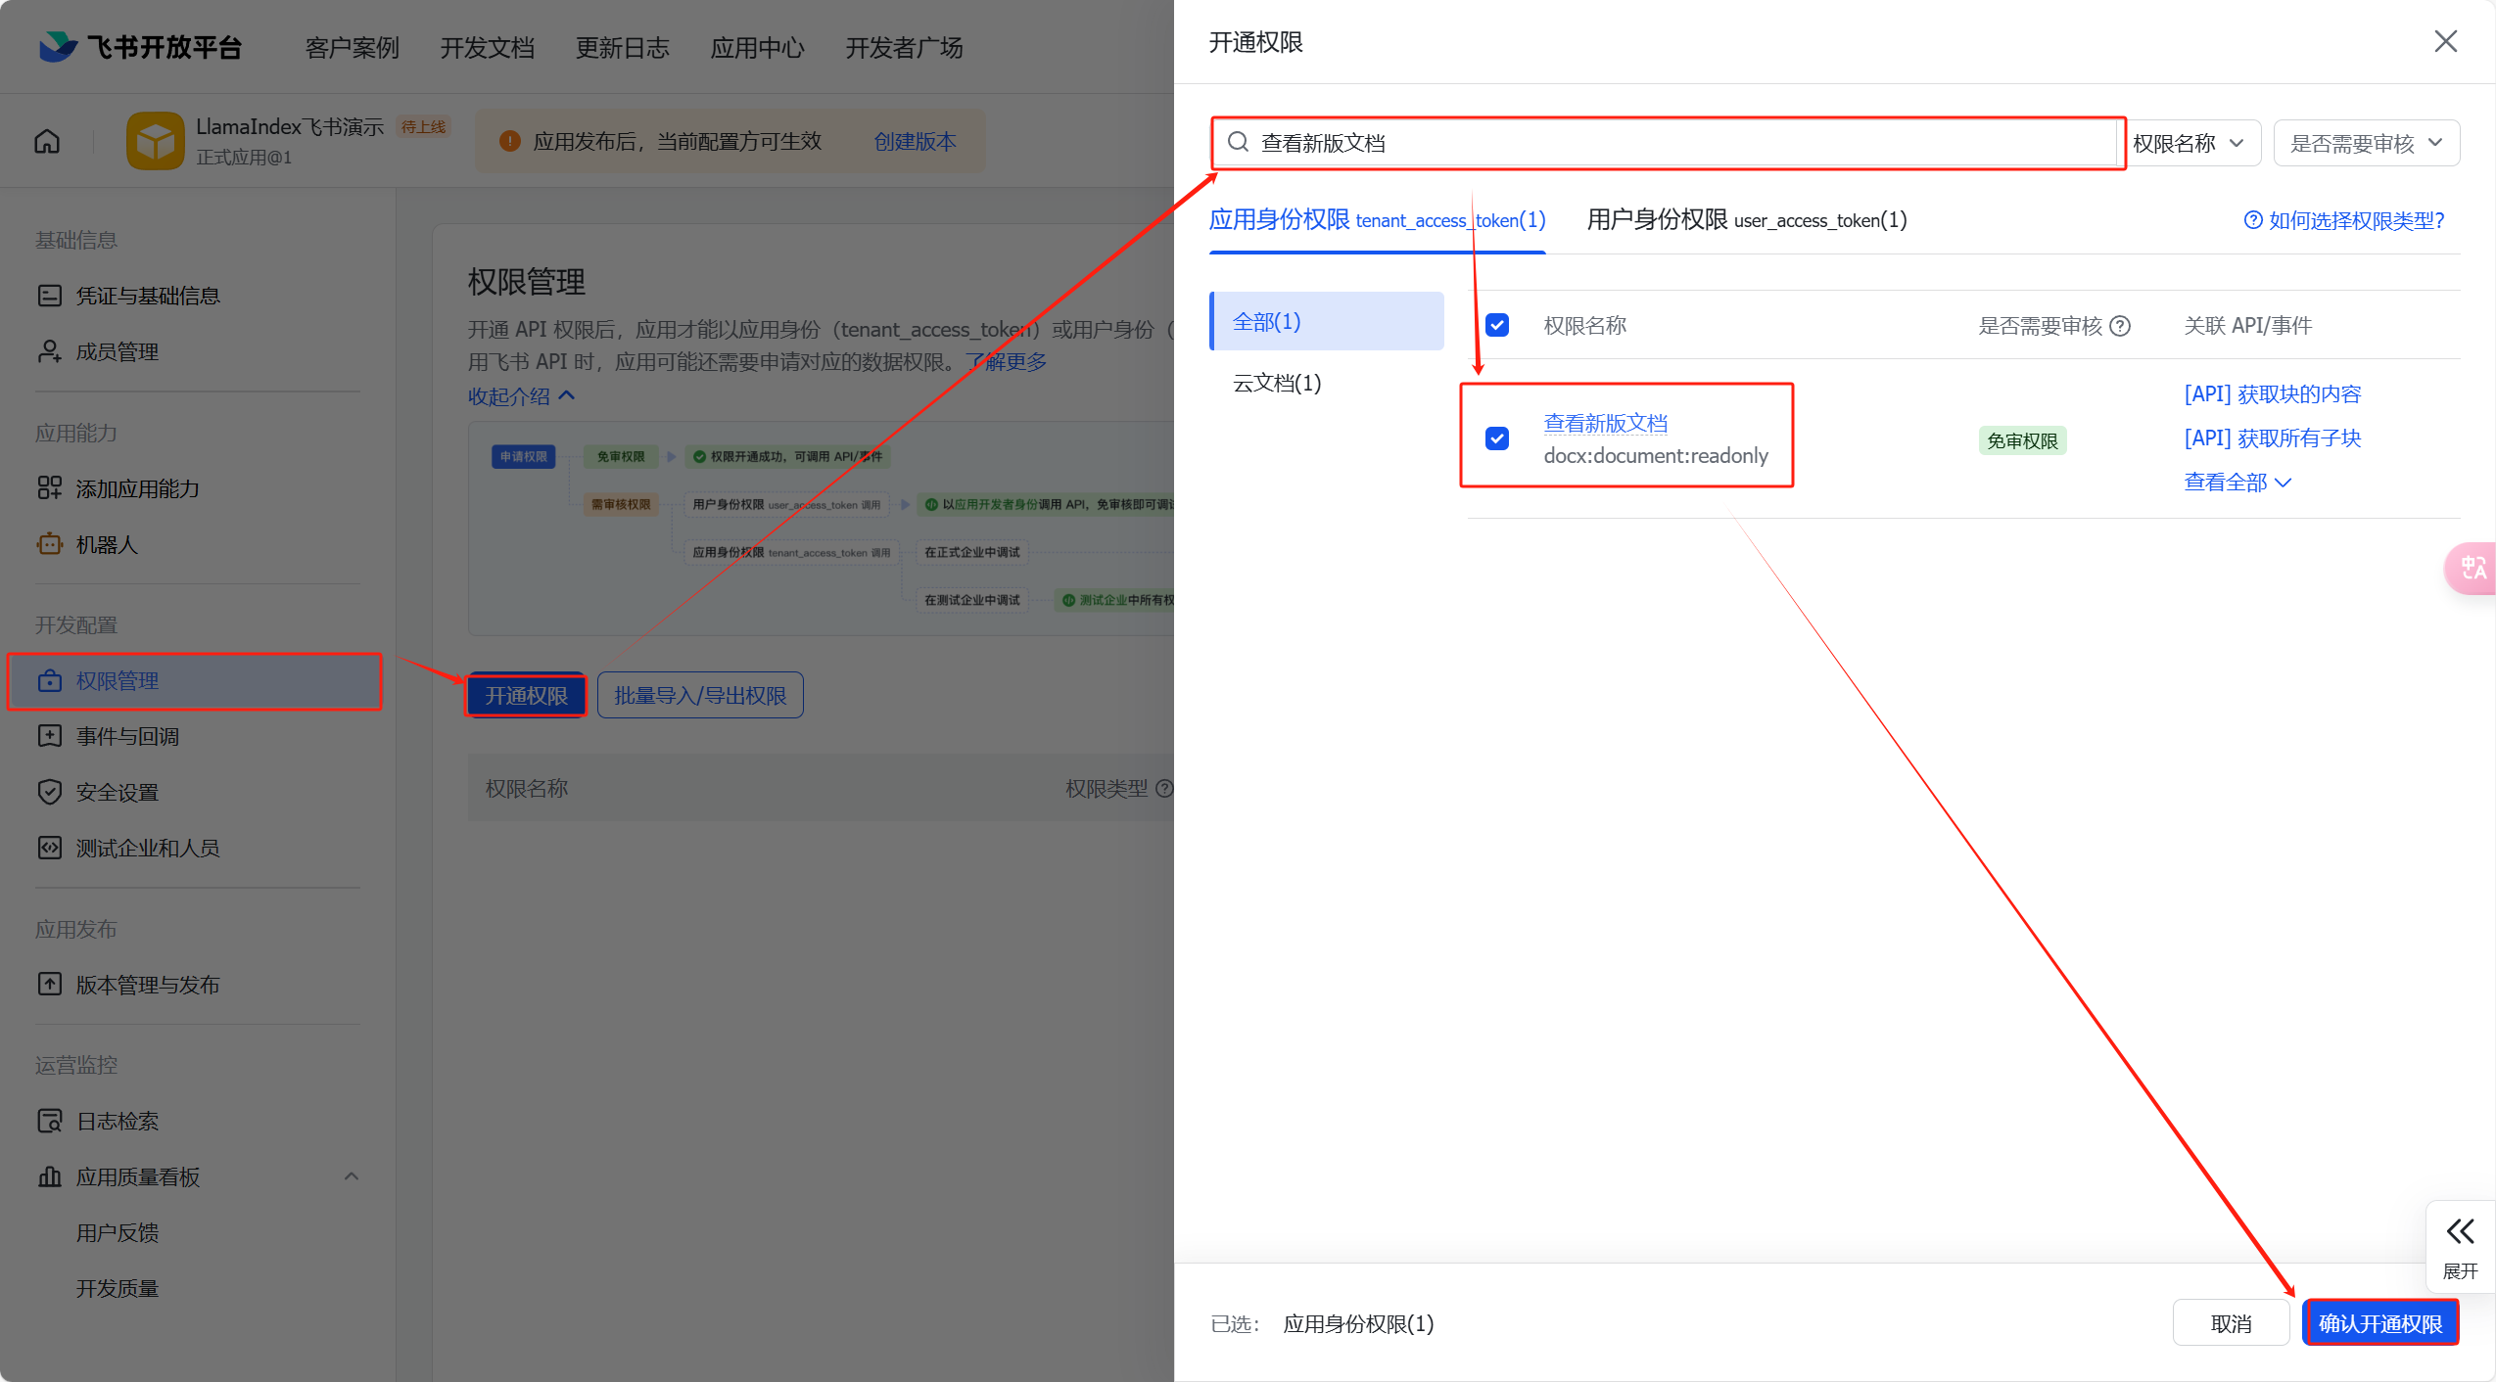2496x1382 pixels.
Task: Toggle the select-all header checkbox
Action: [1497, 325]
